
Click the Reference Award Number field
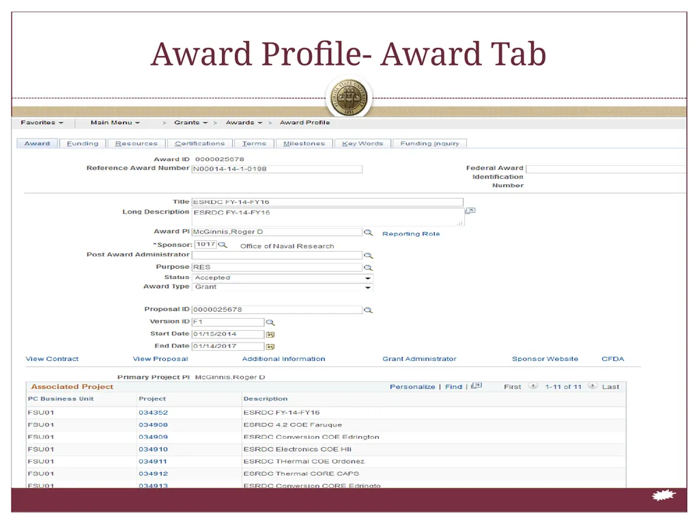point(277,169)
